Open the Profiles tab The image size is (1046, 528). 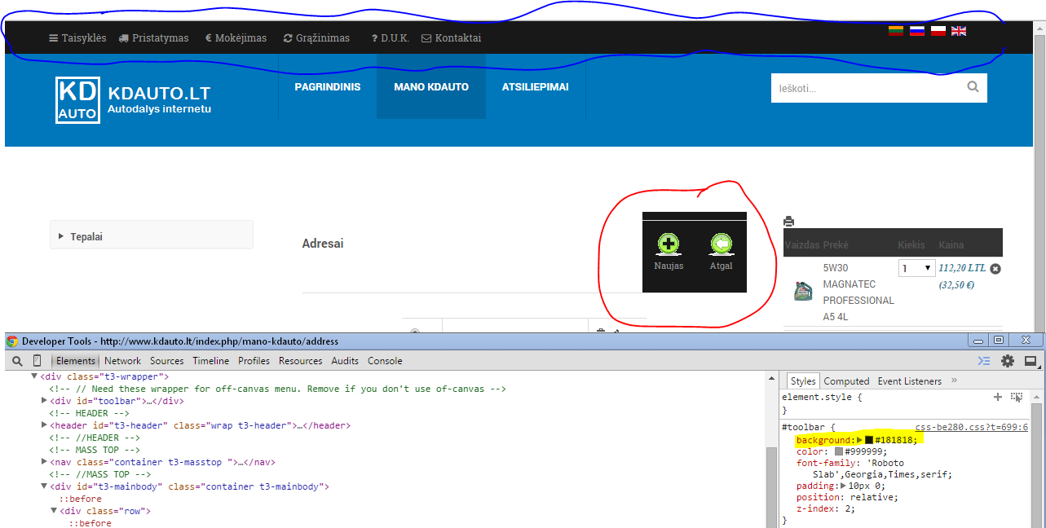click(254, 361)
